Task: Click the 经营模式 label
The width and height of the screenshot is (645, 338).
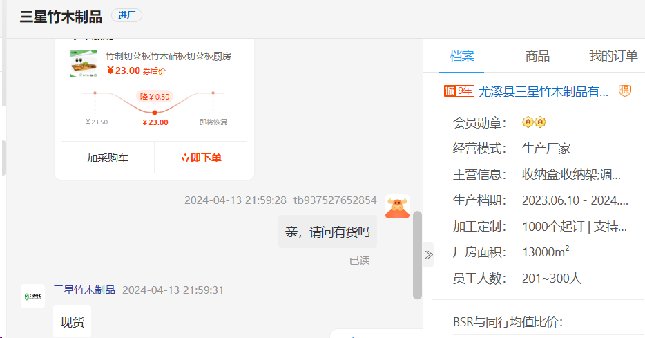Action: [480, 149]
